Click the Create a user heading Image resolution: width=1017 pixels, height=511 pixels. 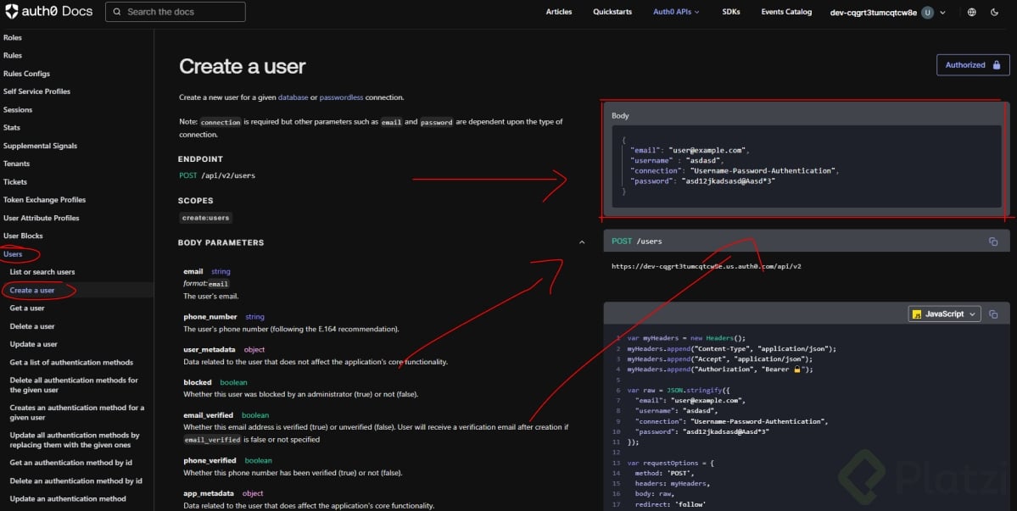pyautogui.click(x=242, y=66)
